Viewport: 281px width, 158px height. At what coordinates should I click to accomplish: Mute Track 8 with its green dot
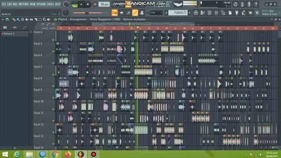(x=53, y=86)
